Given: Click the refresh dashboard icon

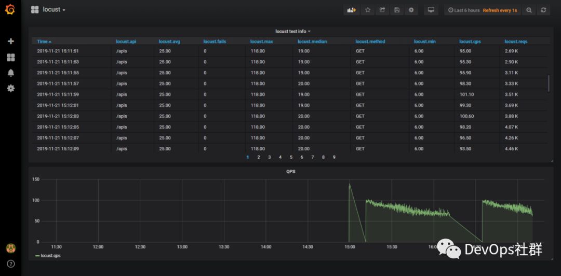Looking at the screenshot, I should 543,10.
